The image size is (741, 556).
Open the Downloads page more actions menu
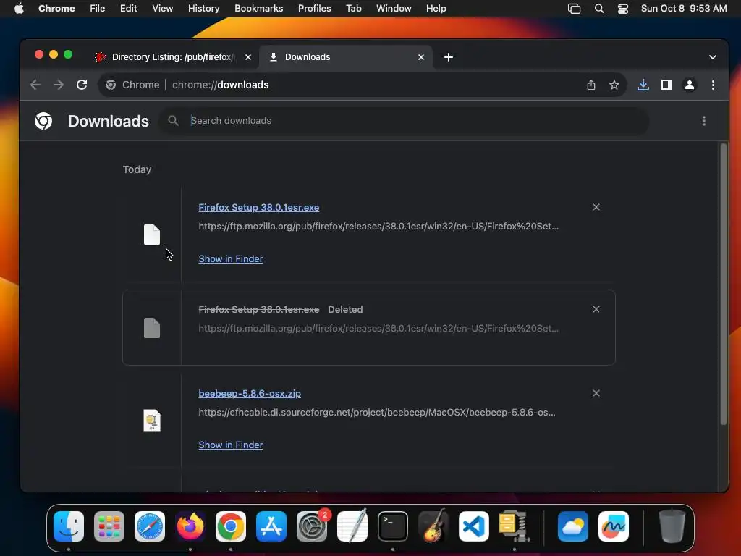703,121
